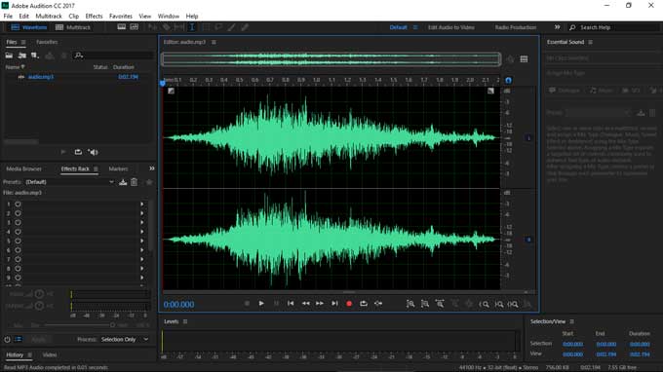Switch to Multitrack view
Image resolution: width=663 pixels, height=372 pixels.
[x=73, y=27]
